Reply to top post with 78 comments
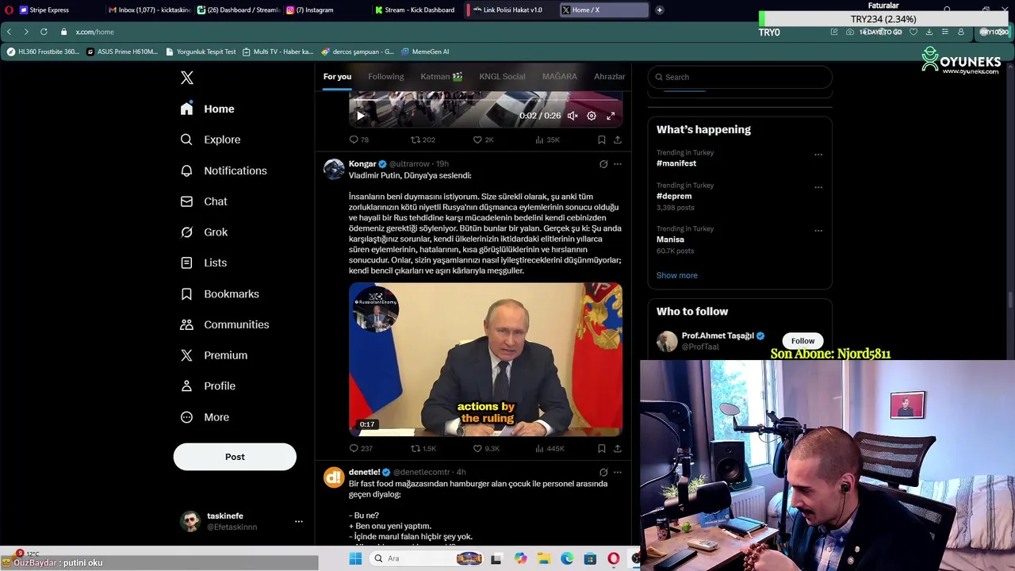Image resolution: width=1015 pixels, height=571 pixels. click(359, 140)
